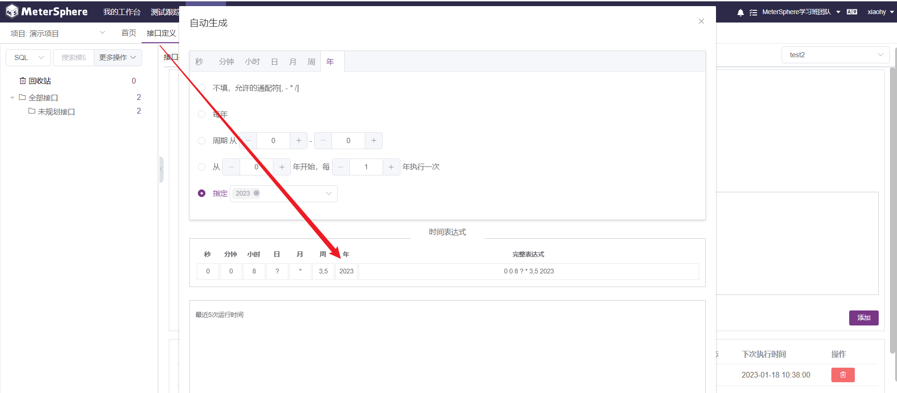897x393 pixels.
Task: Decrease the 周期 start year value
Action: click(x=248, y=141)
